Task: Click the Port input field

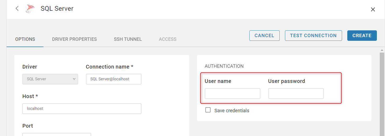Action: [x=57, y=134]
